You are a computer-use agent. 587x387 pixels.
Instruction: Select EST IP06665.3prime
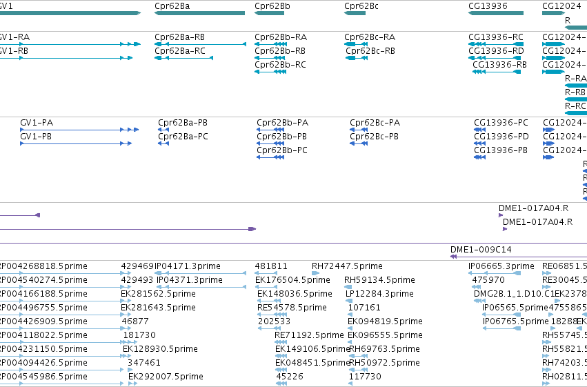(501, 266)
